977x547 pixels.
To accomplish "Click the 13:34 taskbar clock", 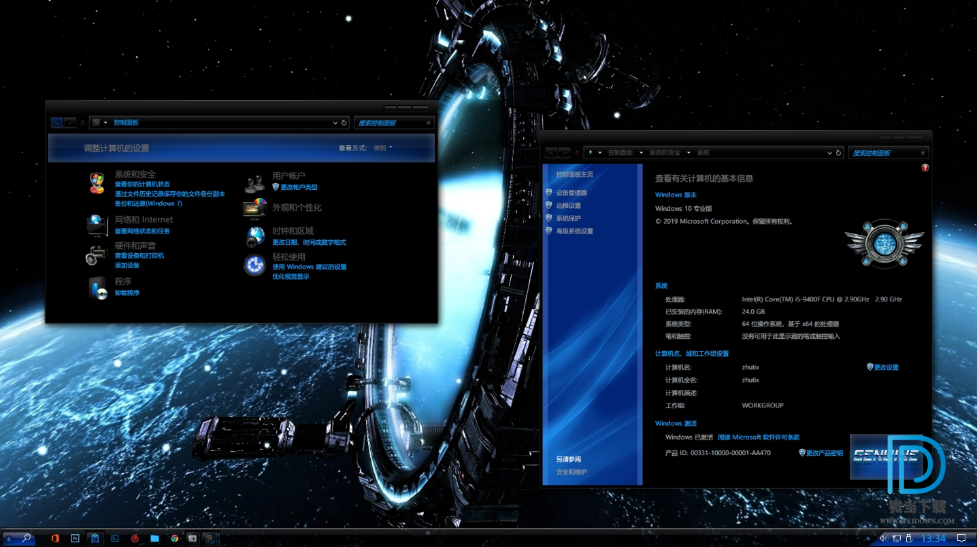I will tap(933, 538).
